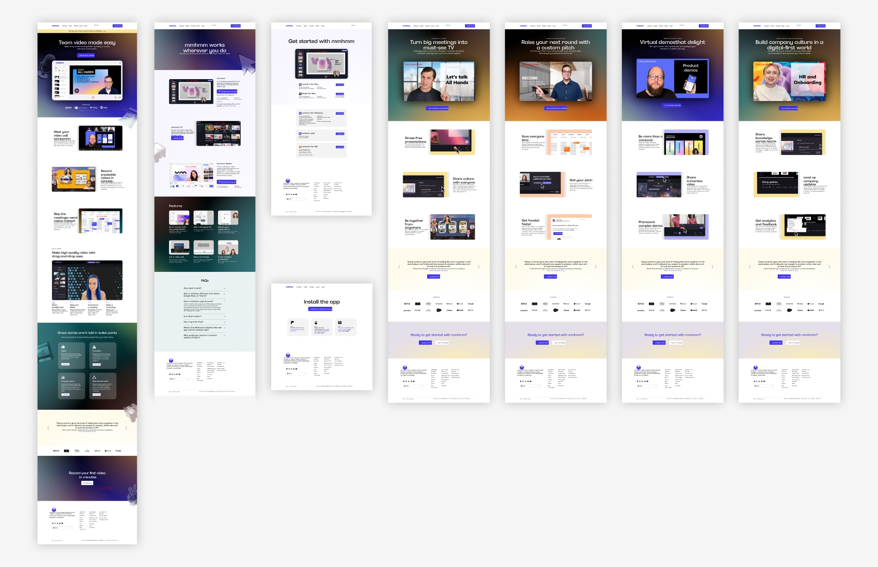The height and width of the screenshot is (567, 878).
Task: Click the record dot icon on the tablet video preview
Action: pos(326,77)
